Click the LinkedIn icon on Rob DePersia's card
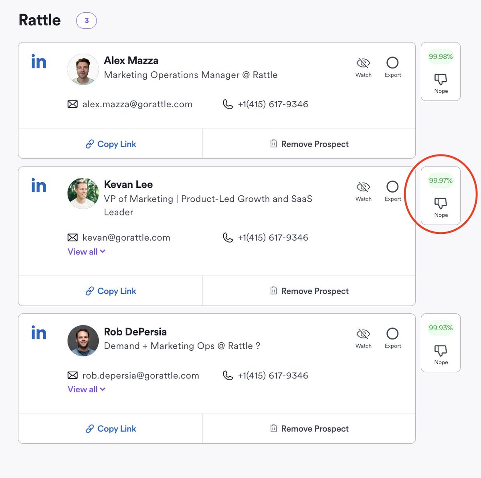Image resolution: width=481 pixels, height=478 pixels. pyautogui.click(x=38, y=333)
